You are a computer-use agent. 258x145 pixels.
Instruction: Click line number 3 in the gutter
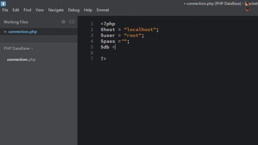[92, 35]
